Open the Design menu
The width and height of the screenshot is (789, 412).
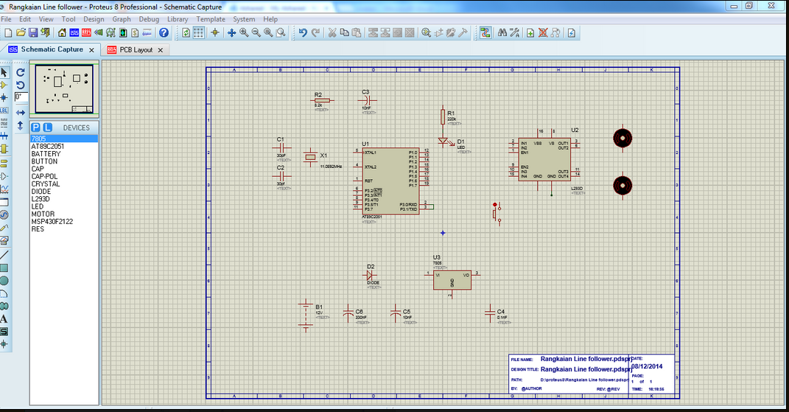[x=94, y=19]
